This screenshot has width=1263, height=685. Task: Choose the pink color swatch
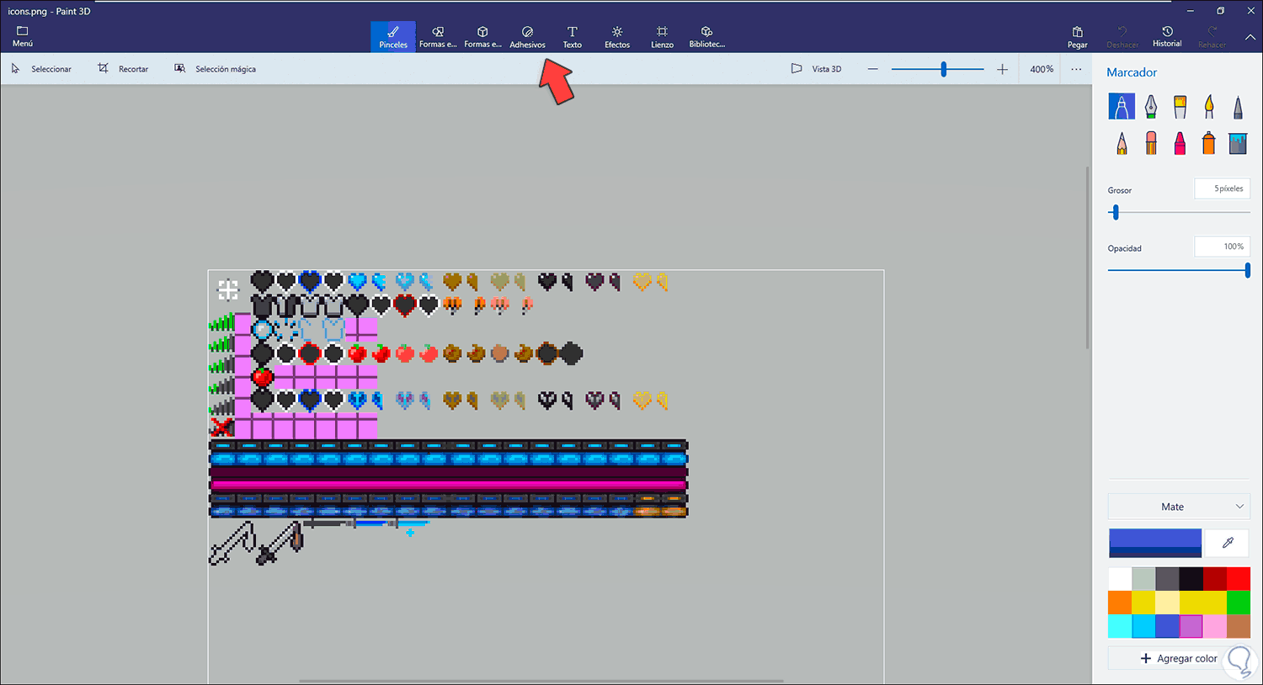point(1215,626)
